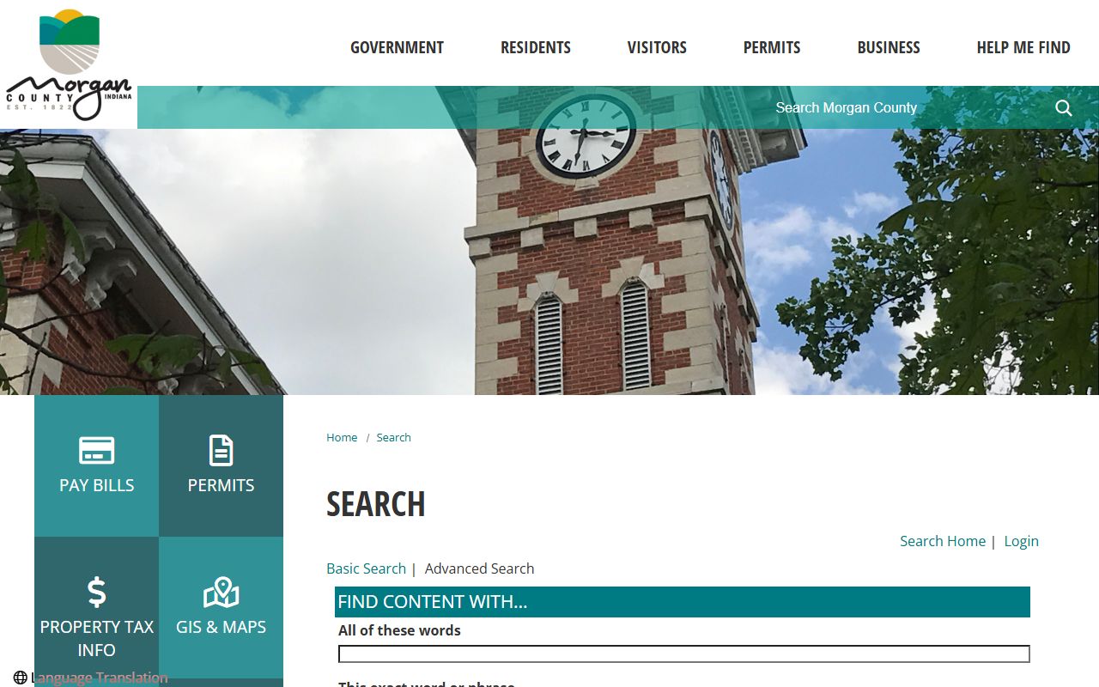The height and width of the screenshot is (687, 1099).
Task: Click the Login link
Action: [1021, 541]
